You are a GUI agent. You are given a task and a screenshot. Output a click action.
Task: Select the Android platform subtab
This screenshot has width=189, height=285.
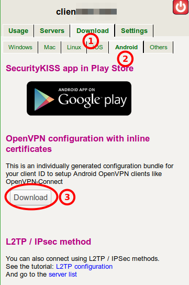click(x=126, y=47)
